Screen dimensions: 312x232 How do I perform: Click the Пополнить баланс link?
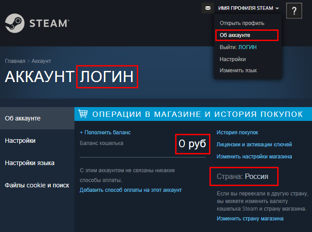pos(105,133)
